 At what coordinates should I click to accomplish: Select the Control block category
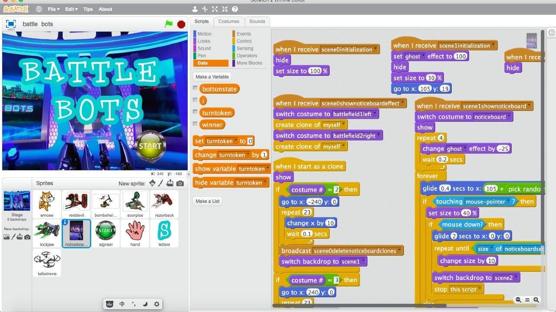tap(244, 41)
